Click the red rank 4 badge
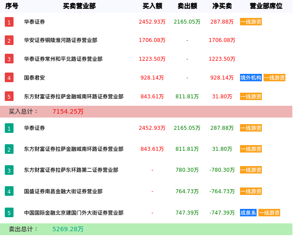Image resolution: width=295 pixels, height=236 pixels. tap(9, 78)
